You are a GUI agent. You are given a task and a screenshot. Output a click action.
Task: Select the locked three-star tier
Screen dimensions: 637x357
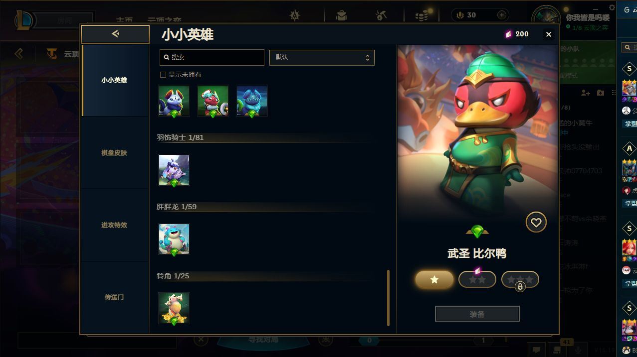click(x=520, y=280)
